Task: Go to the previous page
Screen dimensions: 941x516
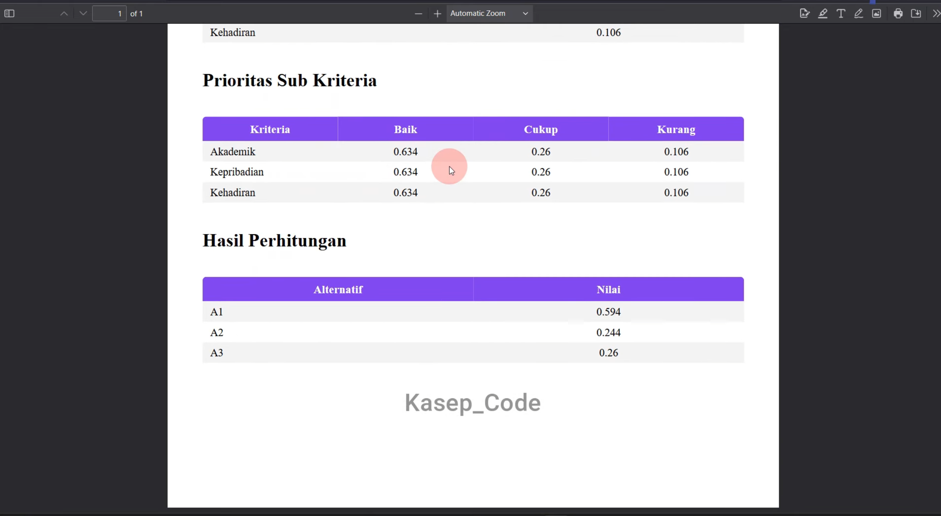Action: pos(64,14)
